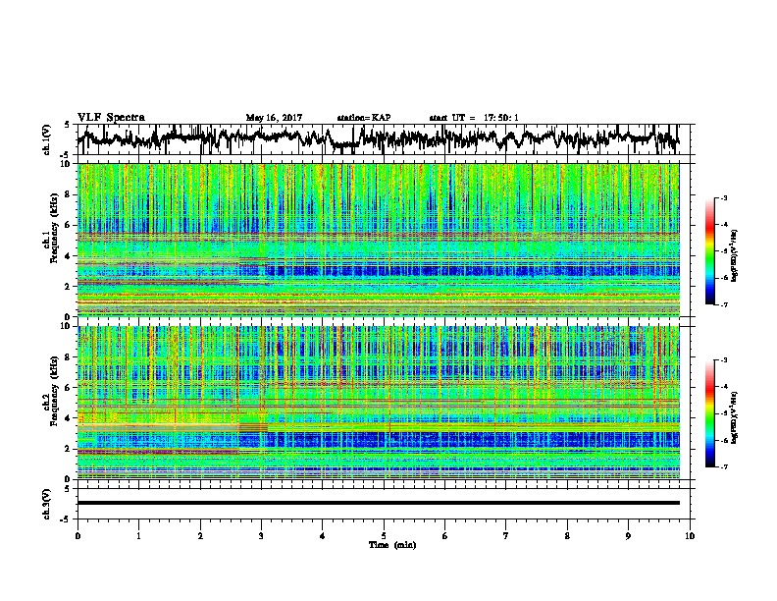This screenshot has width=777, height=601.
Task: Click the ch.1 colorbar 'log(PSD)' label
Action: (735, 255)
